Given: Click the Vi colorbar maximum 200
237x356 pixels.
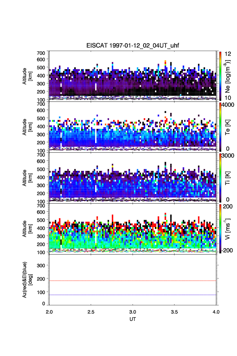Looking at the screenshot, I should tap(228, 206).
